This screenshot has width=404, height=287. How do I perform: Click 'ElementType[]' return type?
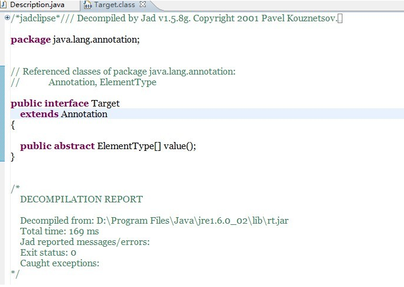129,146
